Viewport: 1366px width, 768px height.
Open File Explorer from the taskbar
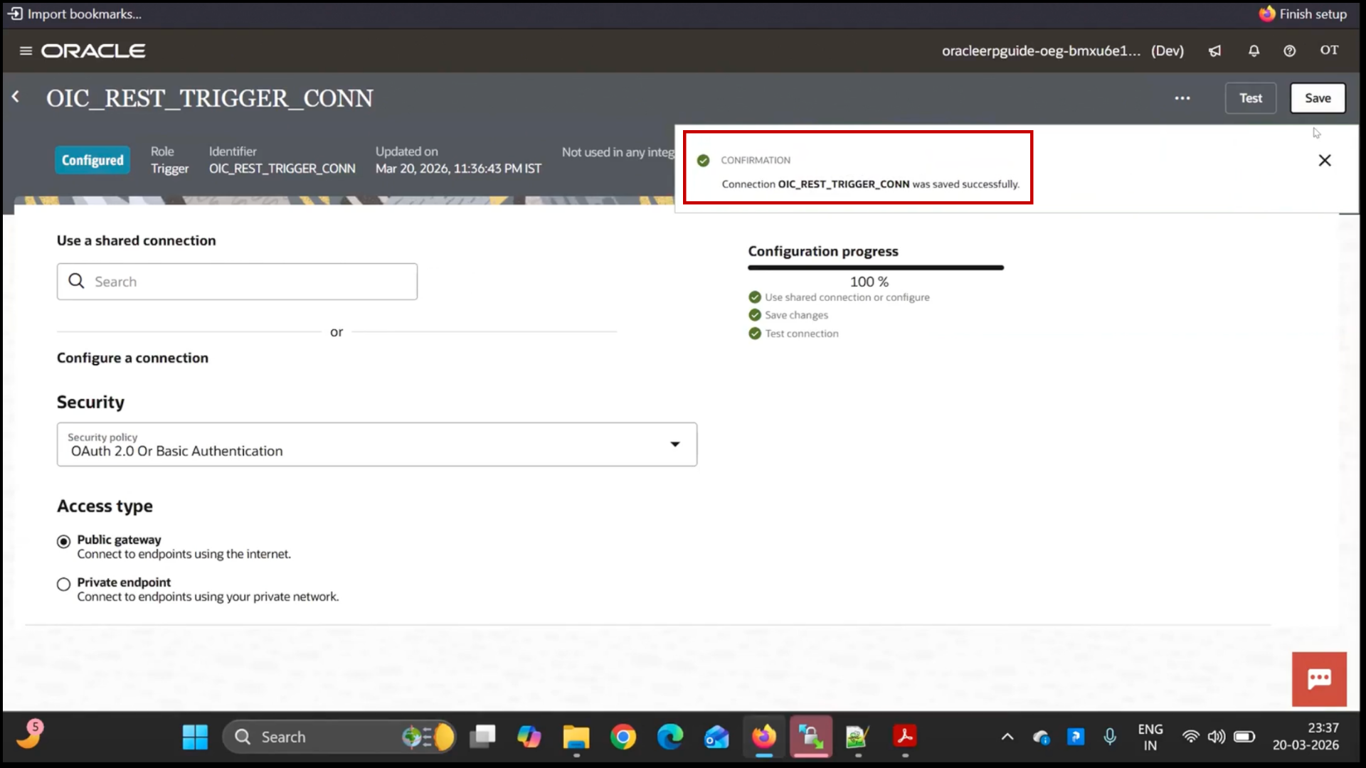click(x=576, y=737)
